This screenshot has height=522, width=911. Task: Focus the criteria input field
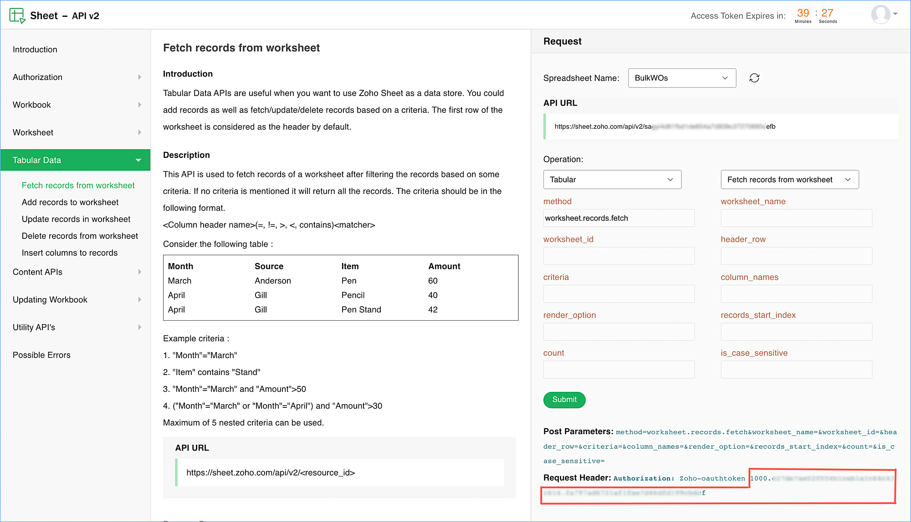pos(619,294)
